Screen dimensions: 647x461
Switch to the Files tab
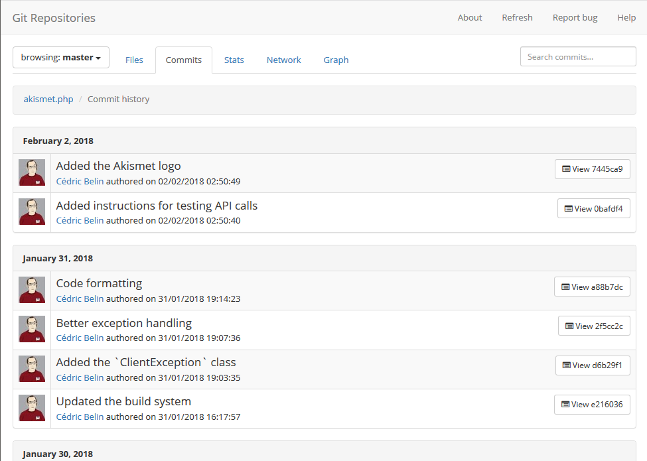coord(134,60)
